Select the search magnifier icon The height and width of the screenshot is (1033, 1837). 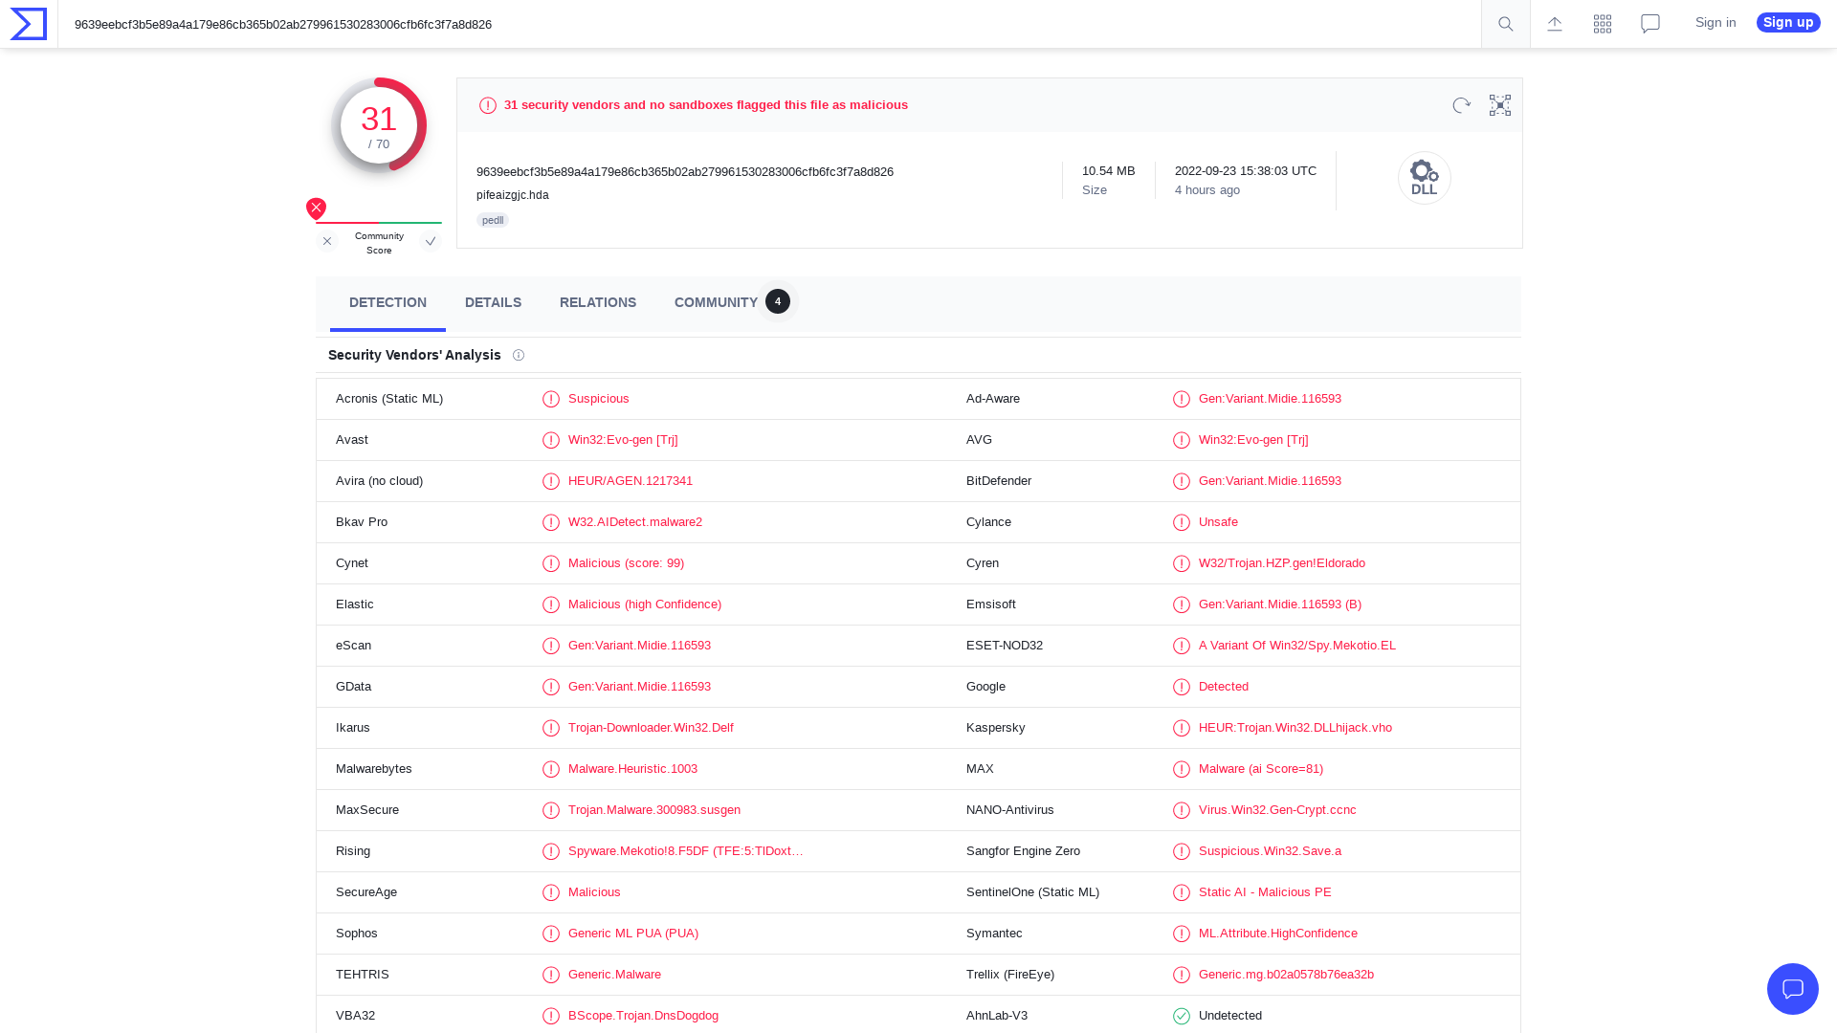(1505, 23)
